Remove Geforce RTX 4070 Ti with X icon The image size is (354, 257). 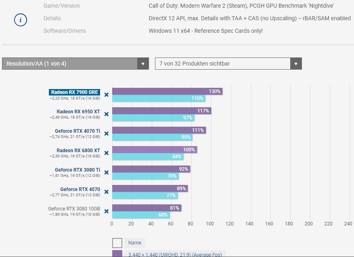[107, 134]
